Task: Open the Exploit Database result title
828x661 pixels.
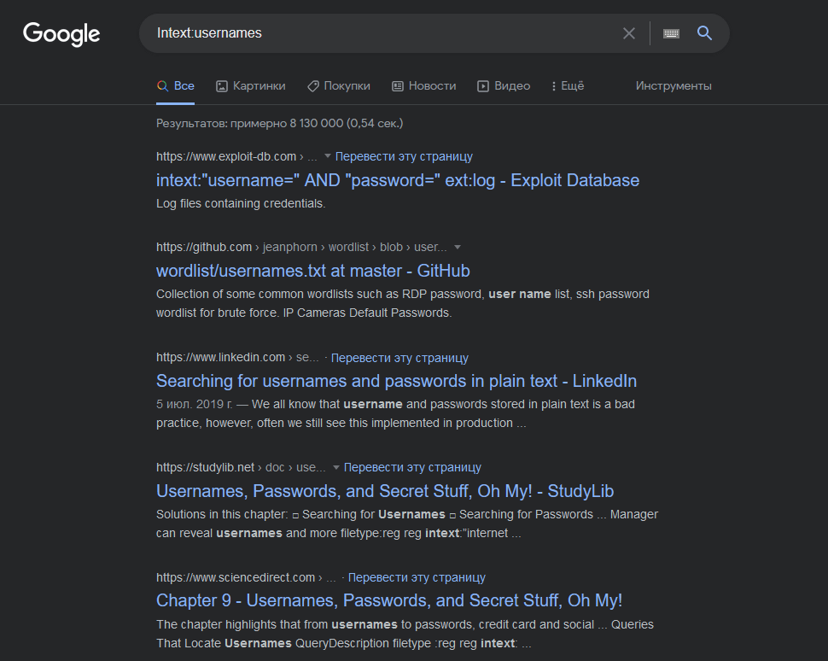Action: coord(397,180)
